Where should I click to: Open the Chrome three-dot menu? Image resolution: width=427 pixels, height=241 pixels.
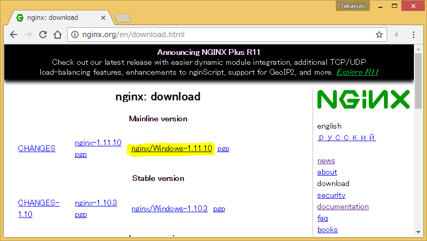point(413,35)
